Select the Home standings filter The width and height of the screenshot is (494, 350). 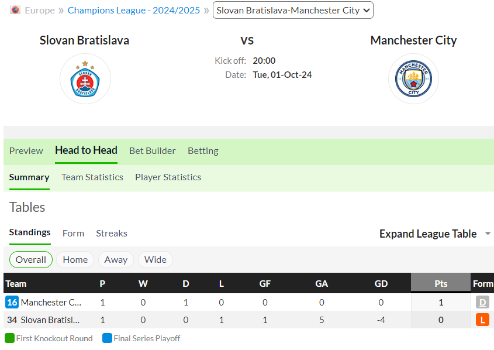click(x=75, y=259)
